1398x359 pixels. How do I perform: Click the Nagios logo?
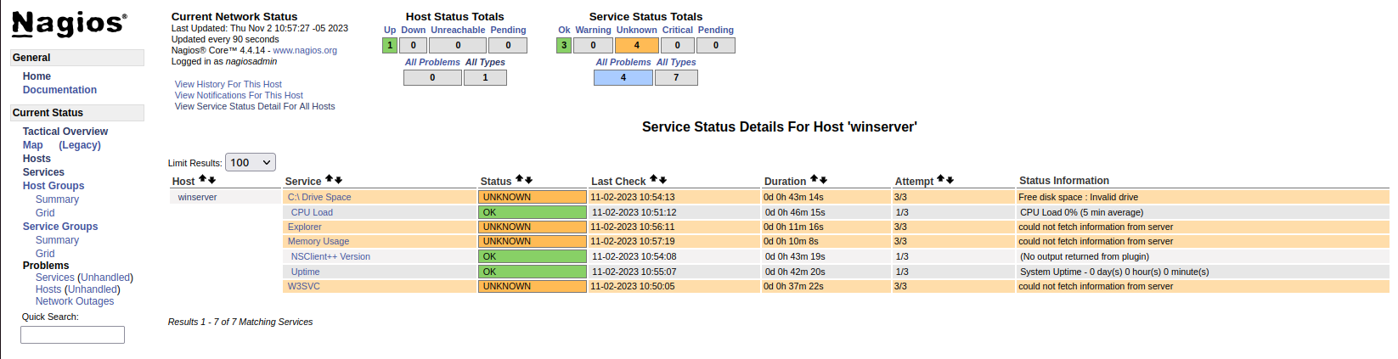click(69, 24)
